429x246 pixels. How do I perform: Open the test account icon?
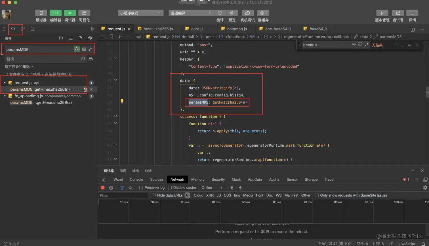click(x=398, y=13)
